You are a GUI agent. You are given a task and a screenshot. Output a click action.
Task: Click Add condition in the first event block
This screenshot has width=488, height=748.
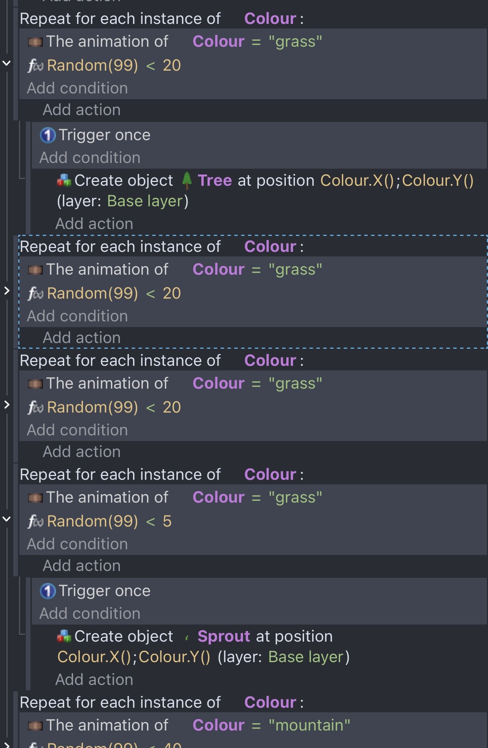pyautogui.click(x=77, y=88)
